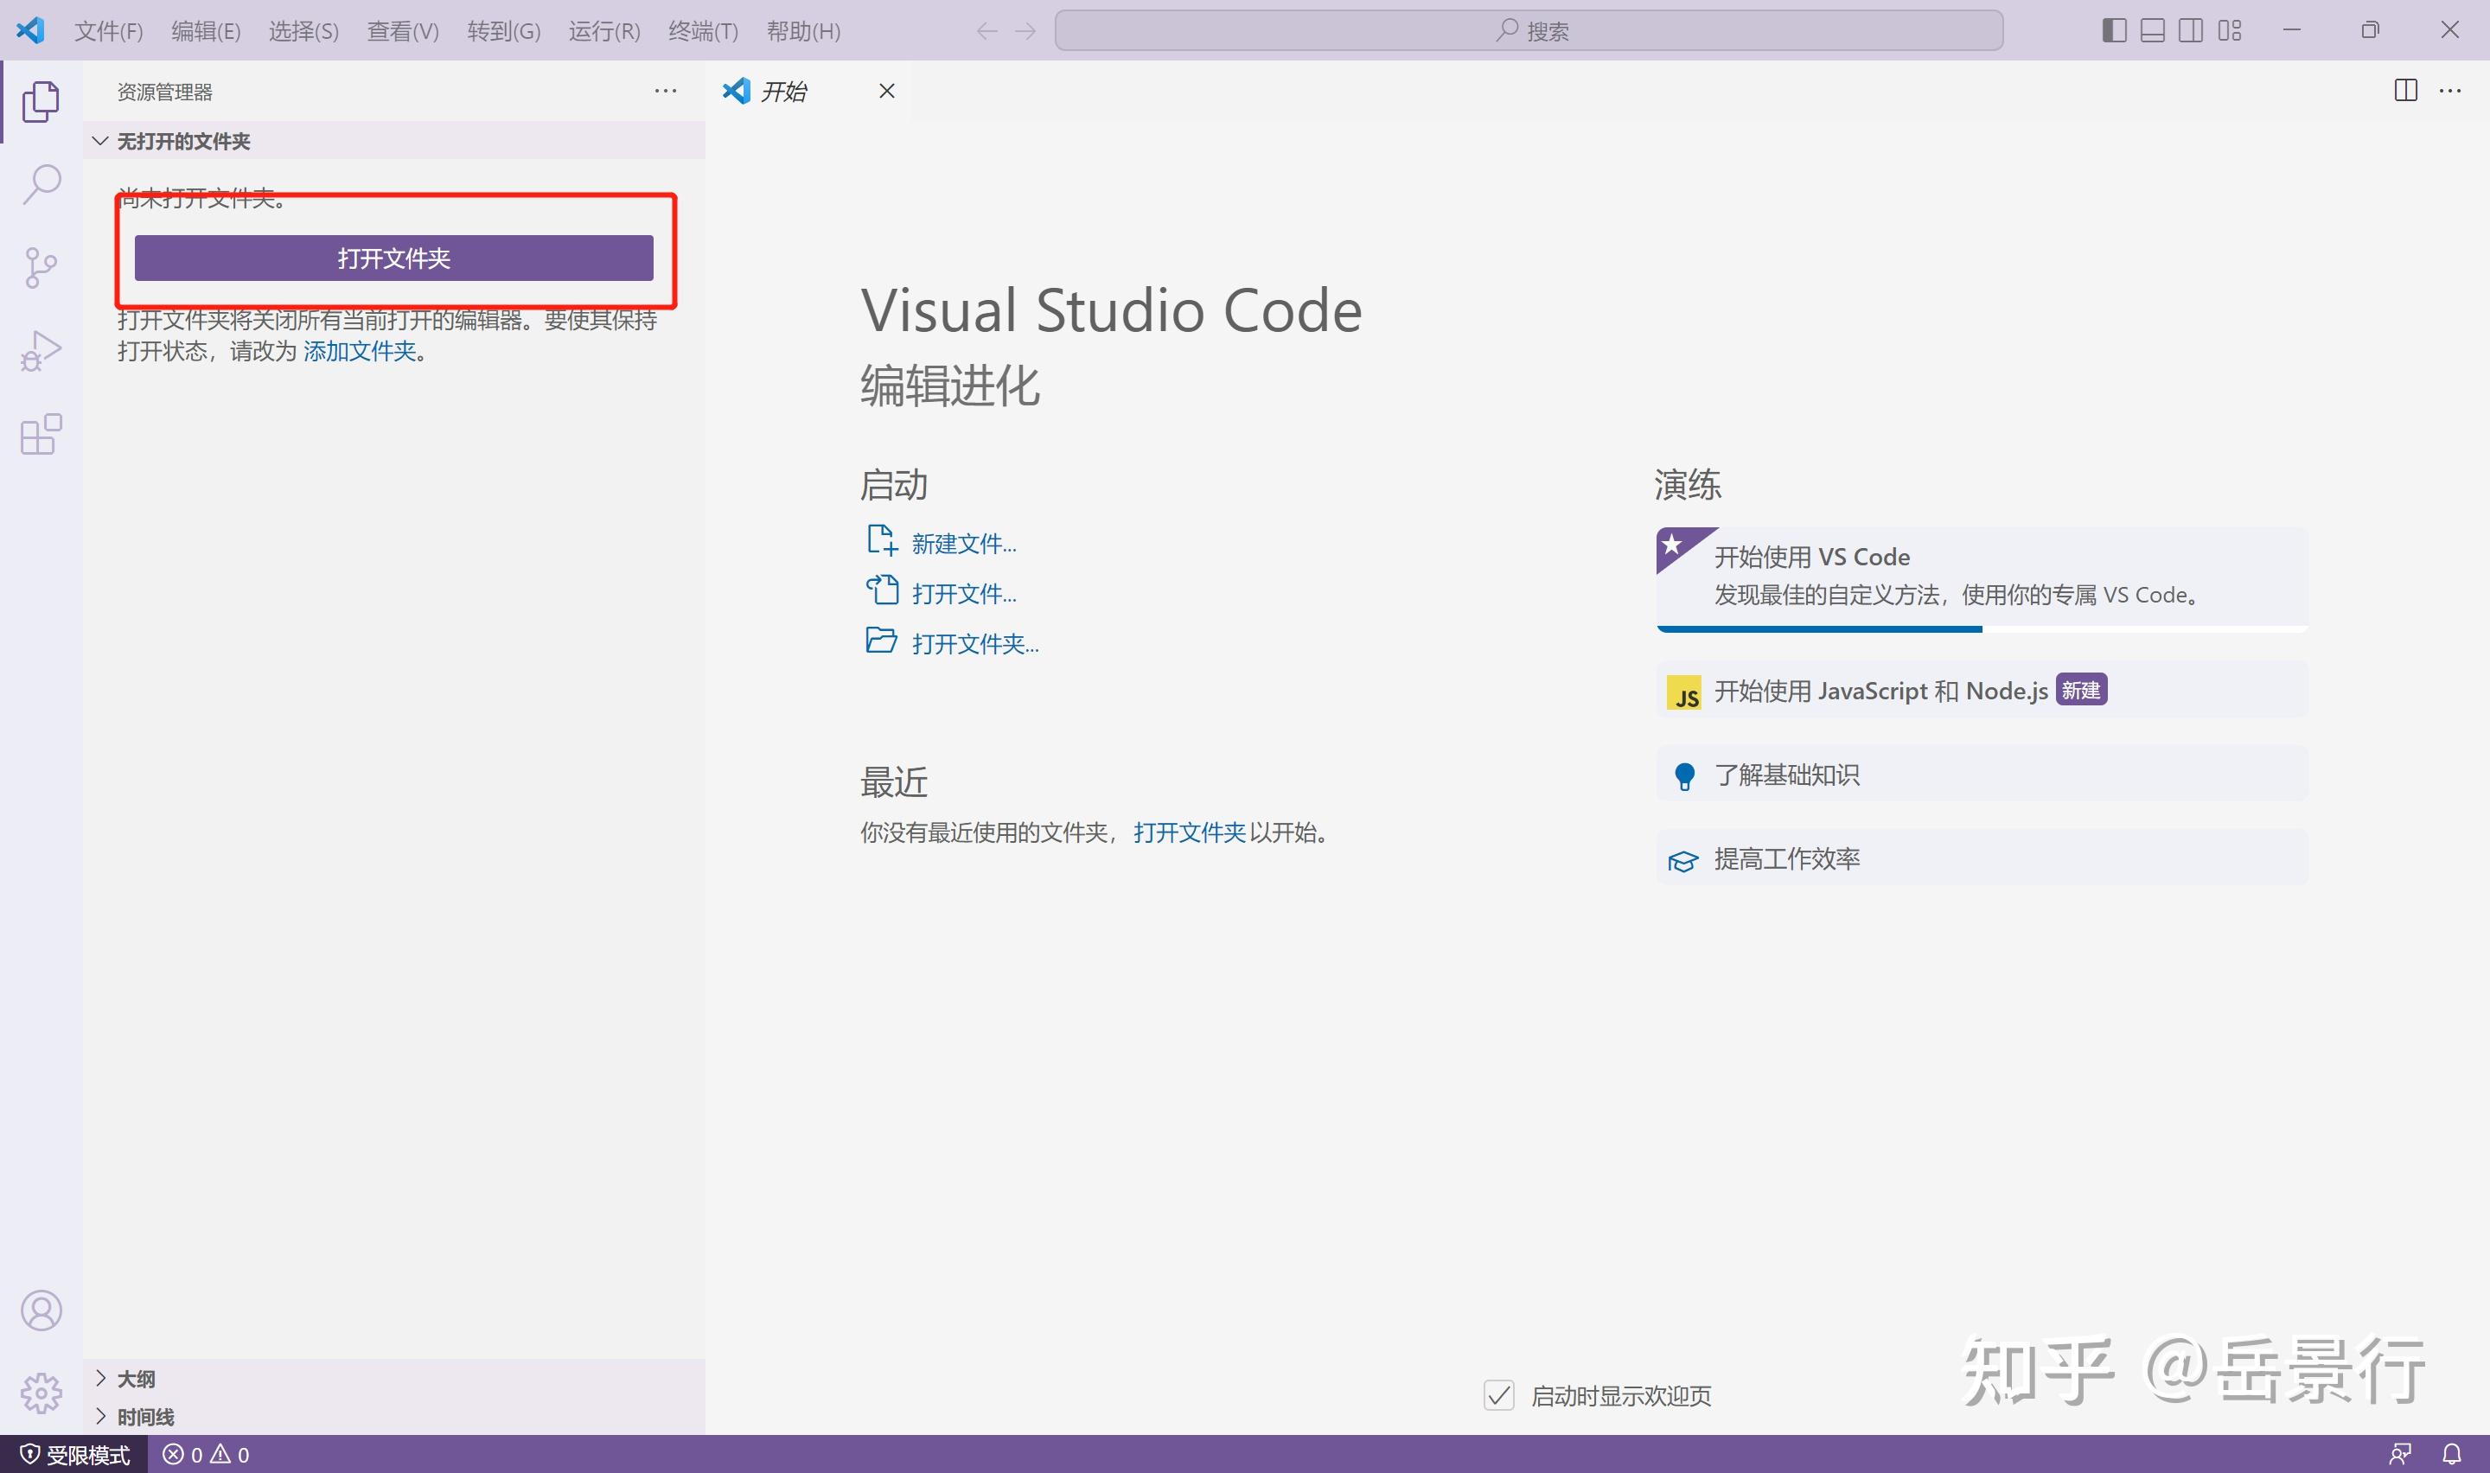Select the Search icon in activity bar
This screenshot has width=2490, height=1473.
click(x=40, y=183)
